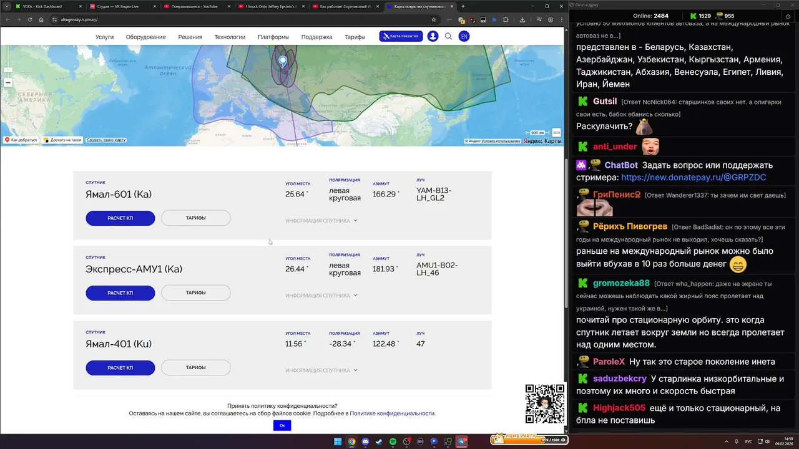Open Steam from the taskbar
799x449 pixels.
click(379, 442)
